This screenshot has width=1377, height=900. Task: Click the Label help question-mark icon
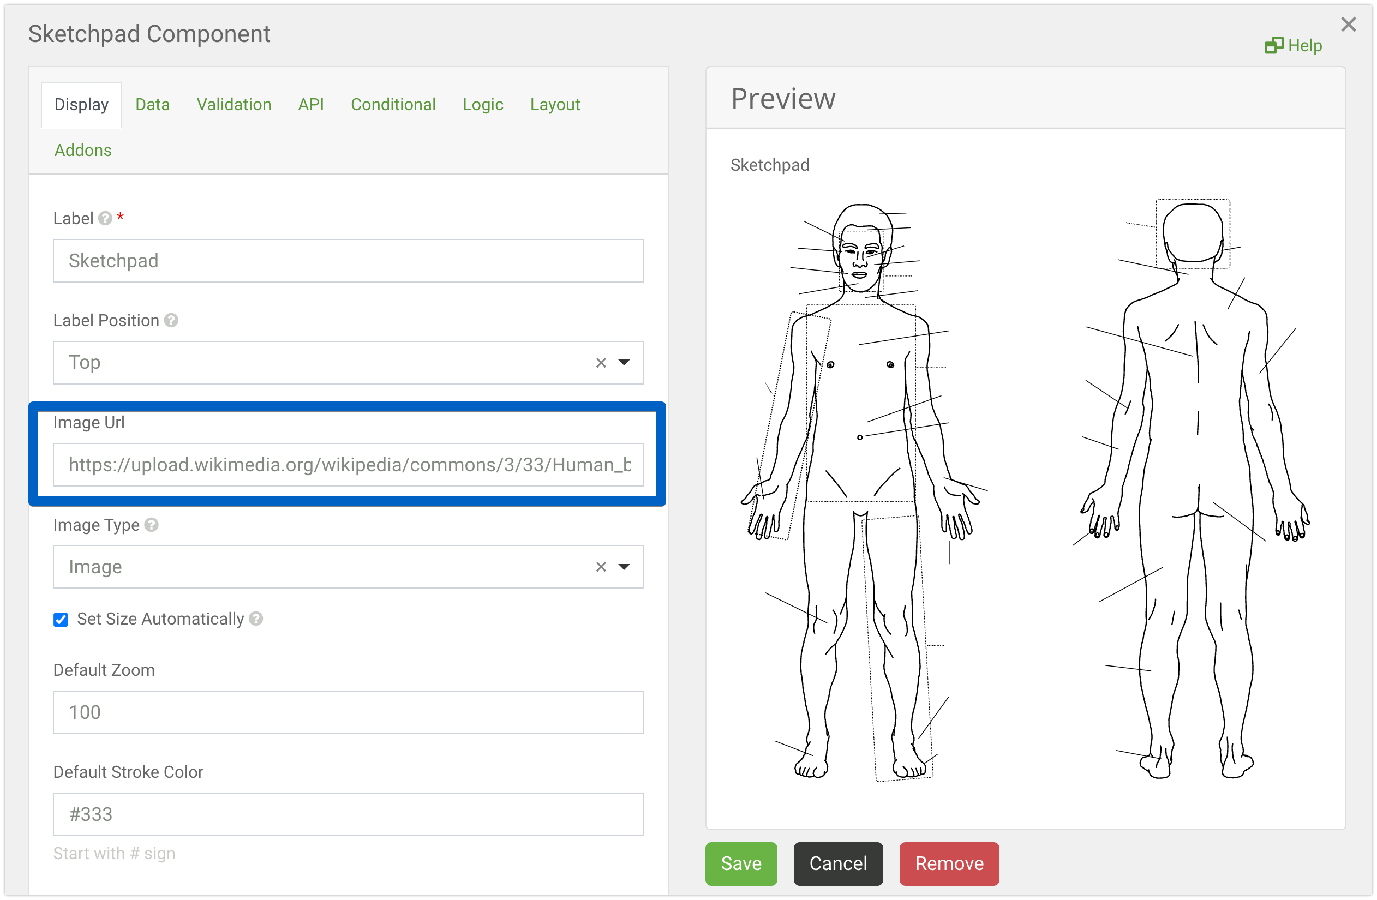tap(105, 218)
